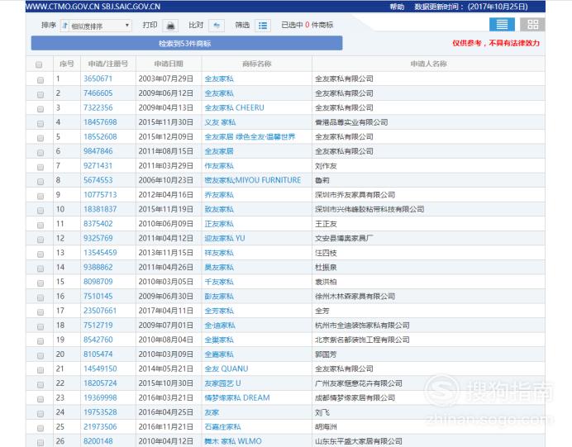This screenshot has height=447, width=572.
Task: Open registration number 9847846
Action: pyautogui.click(x=98, y=151)
